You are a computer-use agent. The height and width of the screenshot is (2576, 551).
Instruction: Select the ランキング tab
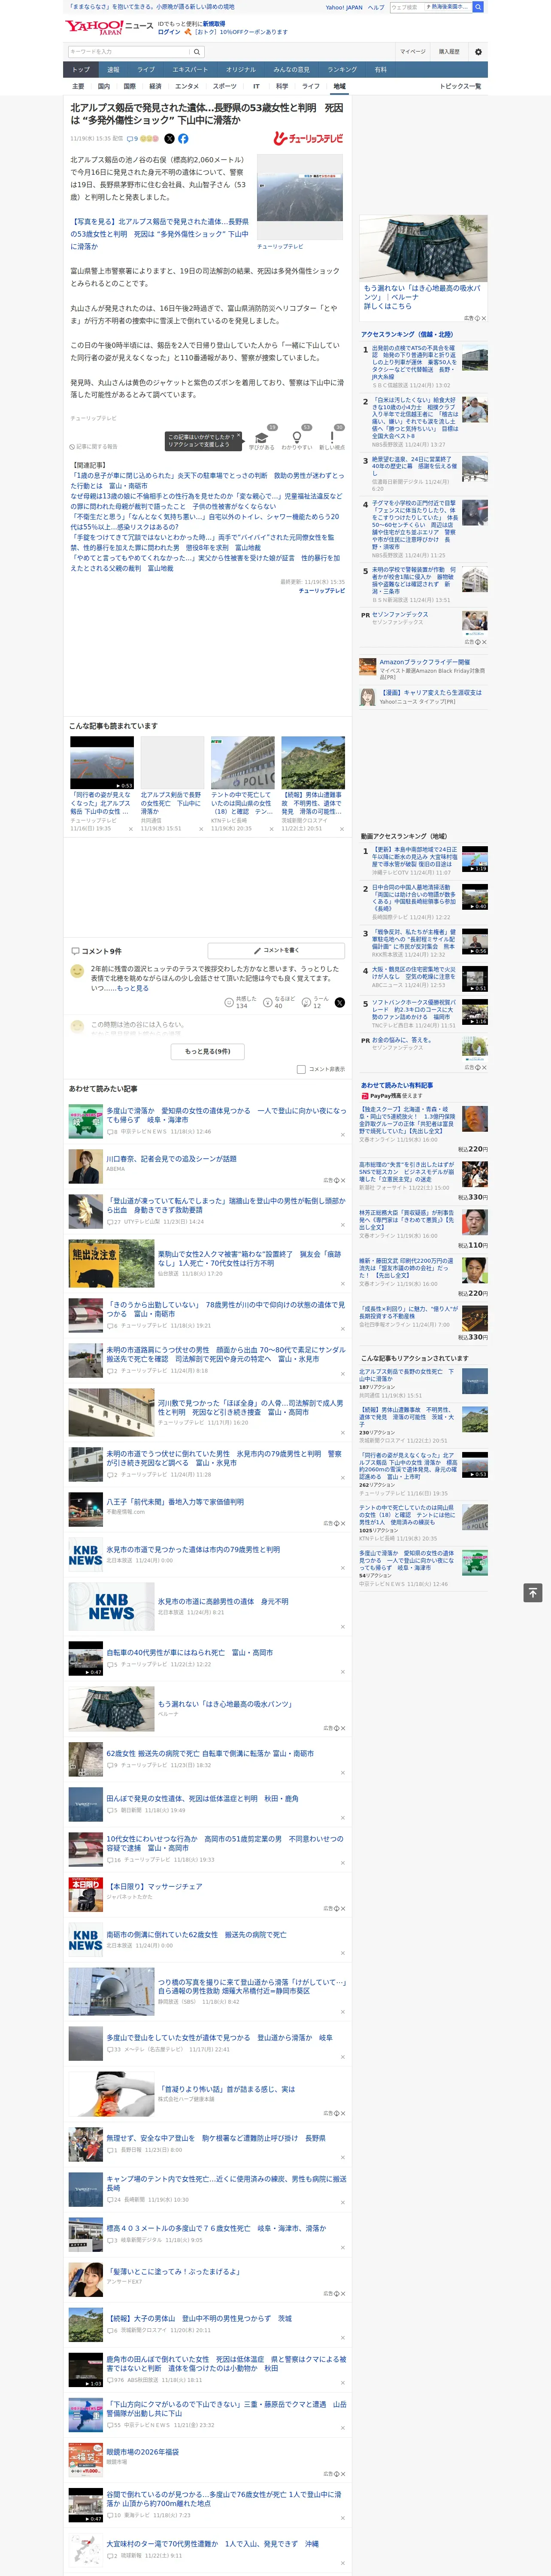tap(342, 70)
